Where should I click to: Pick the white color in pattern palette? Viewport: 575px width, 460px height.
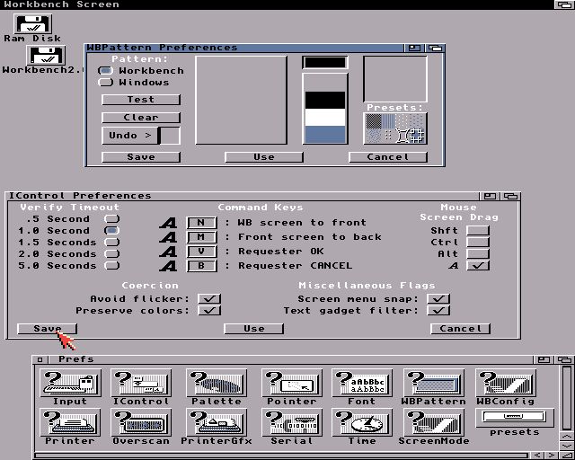pyautogui.click(x=325, y=118)
